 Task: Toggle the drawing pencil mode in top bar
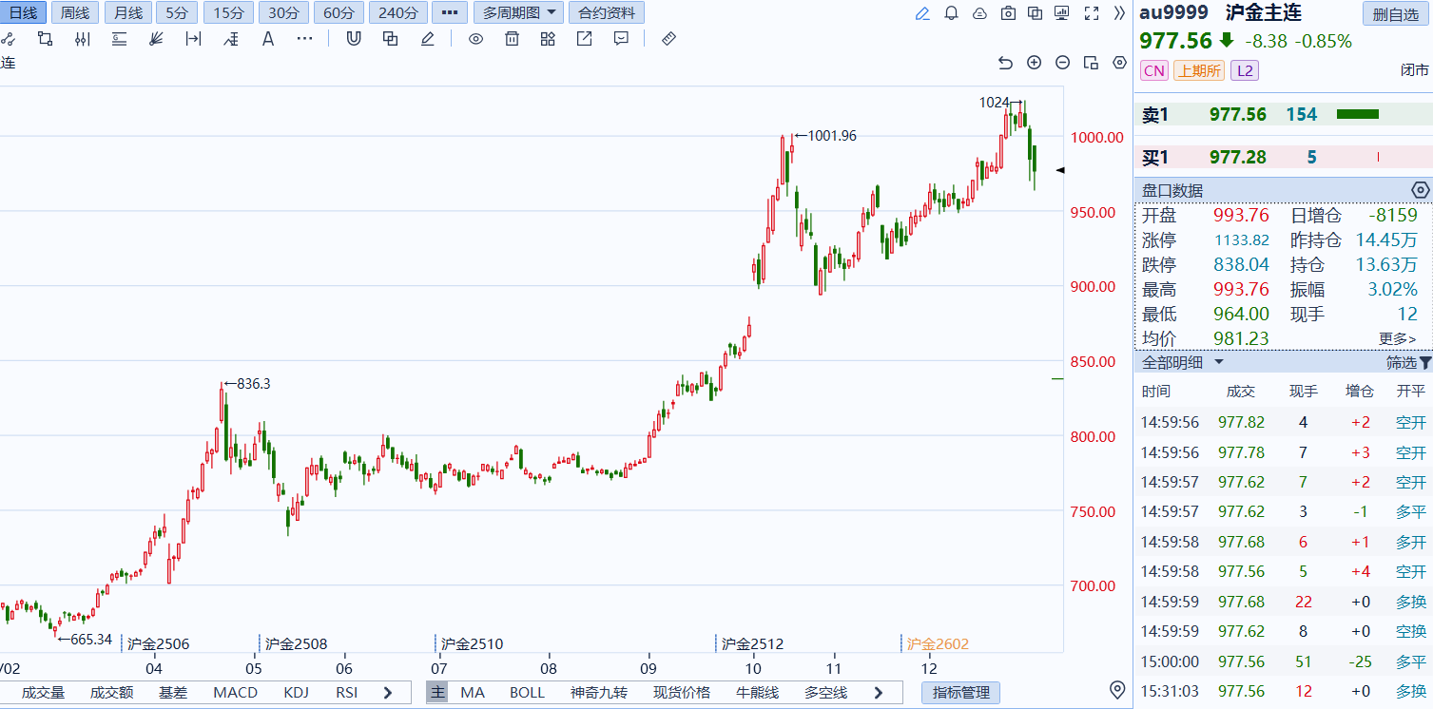[922, 13]
